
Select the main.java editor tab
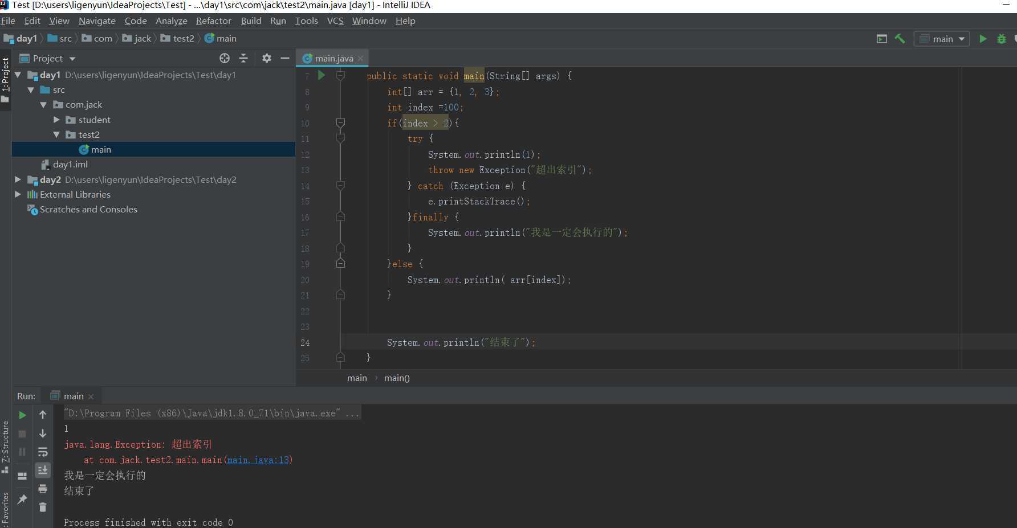333,58
